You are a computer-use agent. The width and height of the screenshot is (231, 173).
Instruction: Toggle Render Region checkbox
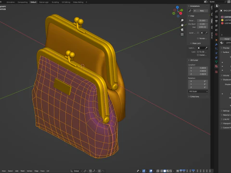tap(198, 38)
